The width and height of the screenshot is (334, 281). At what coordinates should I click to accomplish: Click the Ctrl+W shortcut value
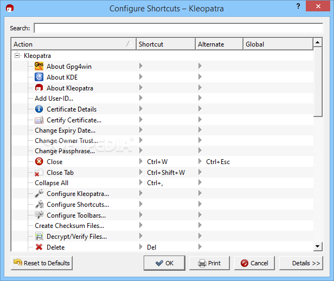coord(157,162)
